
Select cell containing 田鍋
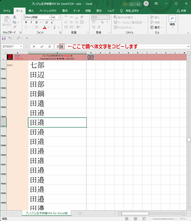click(x=57, y=94)
